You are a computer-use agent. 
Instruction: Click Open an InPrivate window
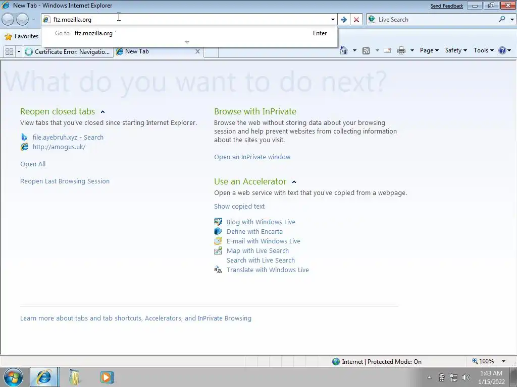click(252, 157)
